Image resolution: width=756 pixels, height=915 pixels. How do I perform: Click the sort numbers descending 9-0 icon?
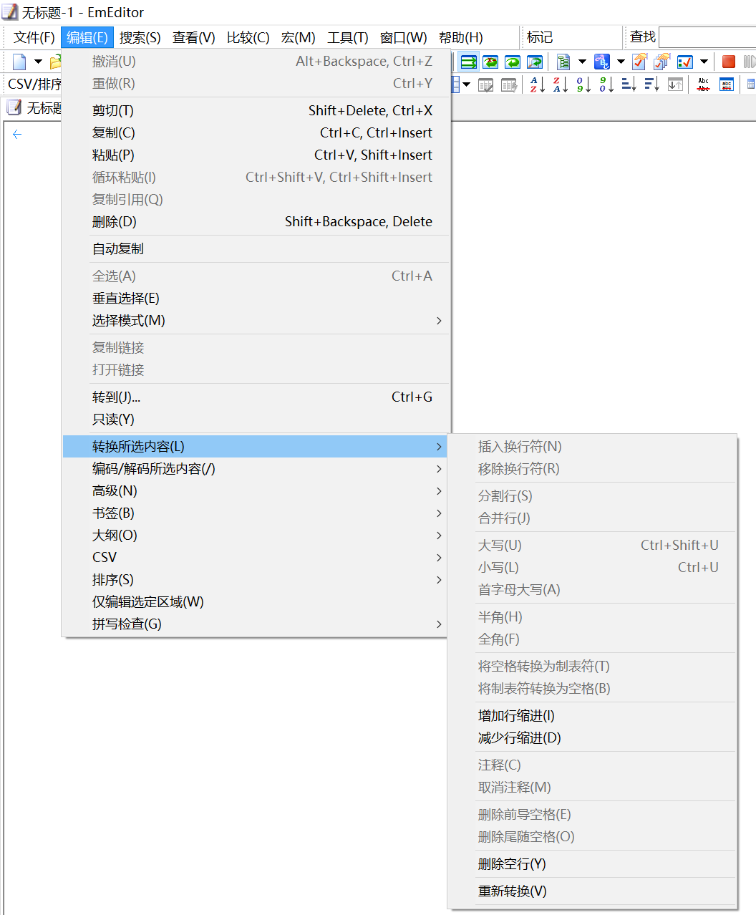(606, 84)
